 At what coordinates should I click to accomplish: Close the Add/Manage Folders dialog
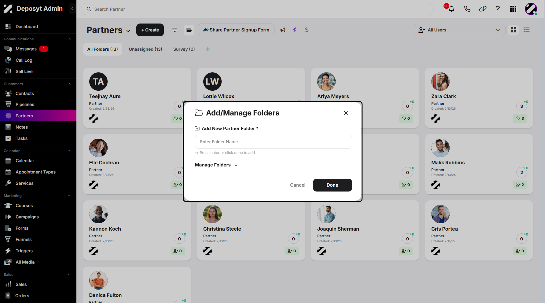click(x=346, y=113)
